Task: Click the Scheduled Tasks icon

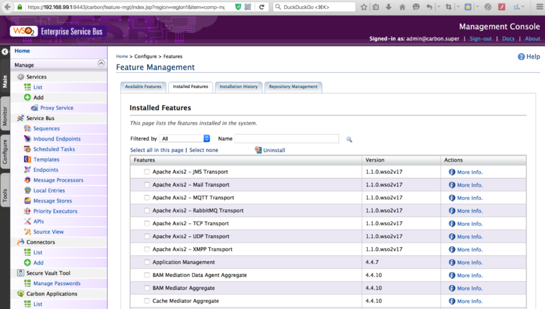Action: pos(27,149)
